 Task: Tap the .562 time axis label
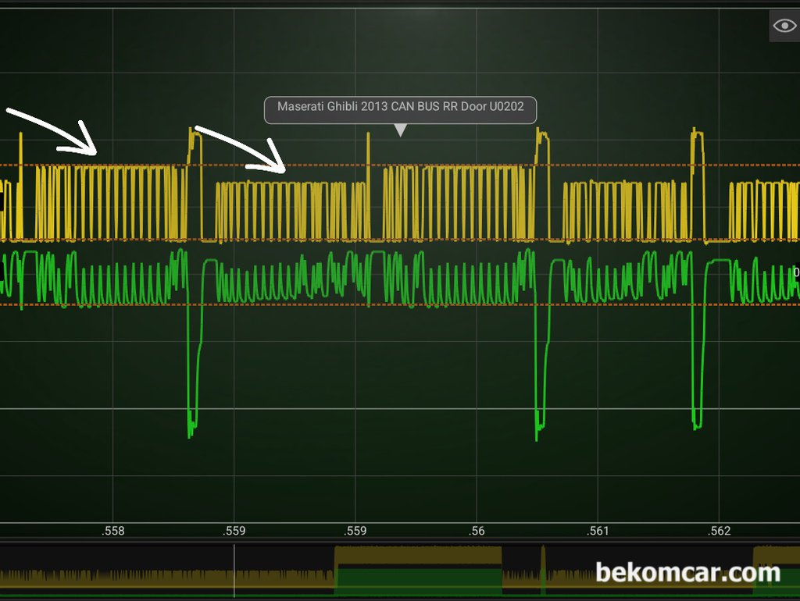point(719,532)
